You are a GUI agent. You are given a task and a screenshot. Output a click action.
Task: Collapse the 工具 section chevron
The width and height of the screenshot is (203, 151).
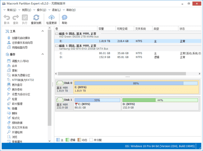coord(43,31)
